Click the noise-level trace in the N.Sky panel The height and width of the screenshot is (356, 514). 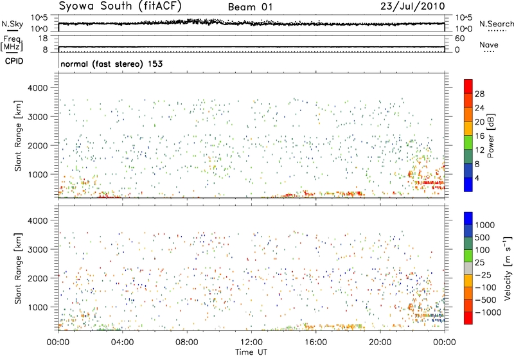pos(251,23)
